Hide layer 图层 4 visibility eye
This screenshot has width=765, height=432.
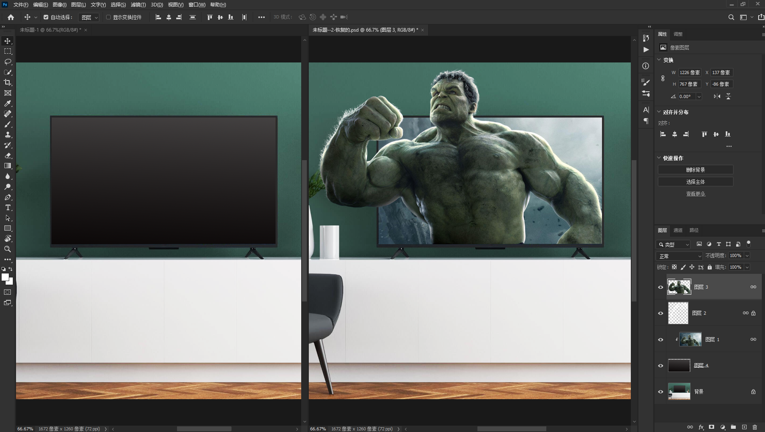coord(660,366)
